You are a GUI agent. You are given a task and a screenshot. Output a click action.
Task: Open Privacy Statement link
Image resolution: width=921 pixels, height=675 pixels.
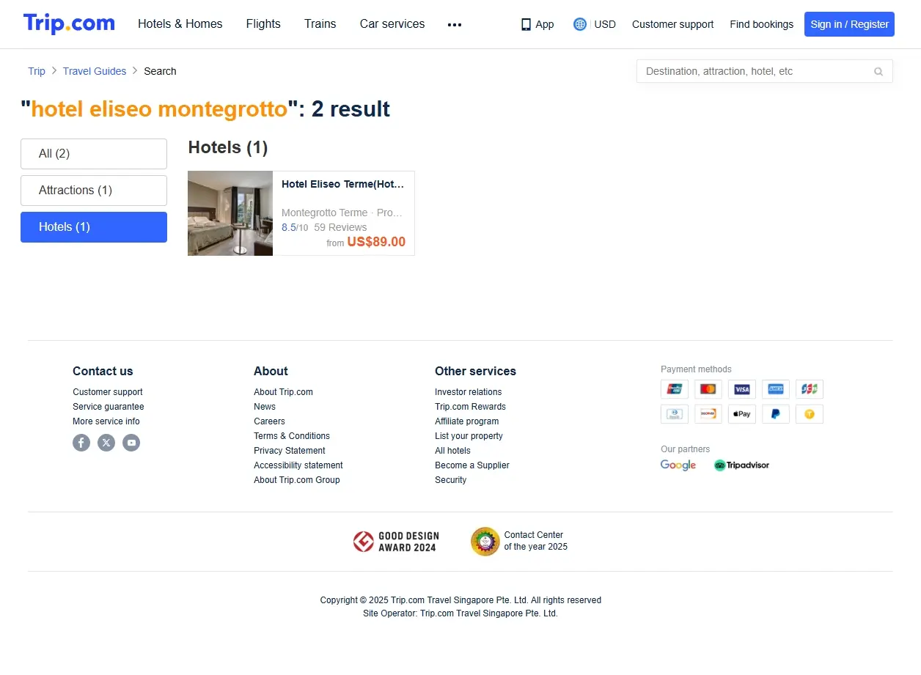pyautogui.click(x=290, y=451)
